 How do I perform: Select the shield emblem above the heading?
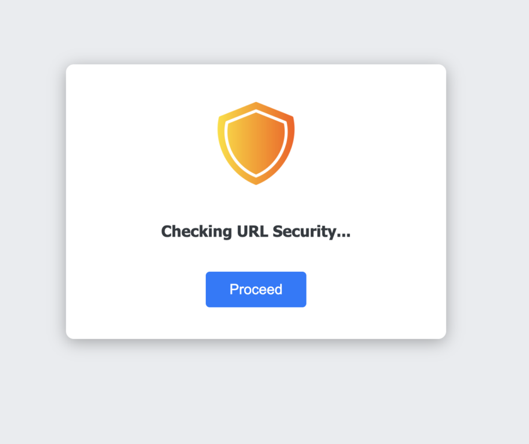256,143
